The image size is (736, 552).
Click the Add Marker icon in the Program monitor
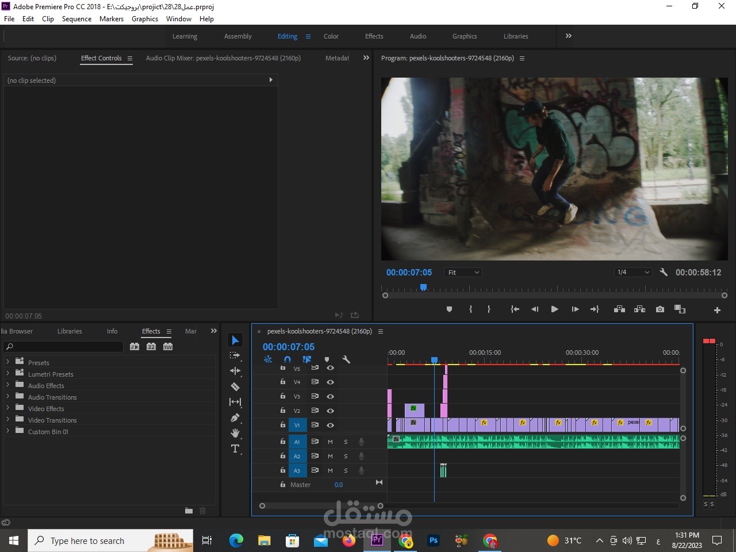(449, 309)
